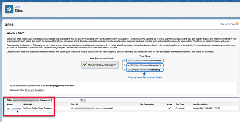Click the Site Type column header
Image resolution: width=240 pixels, height=123 pixels.
pyautogui.click(x=180, y=104)
